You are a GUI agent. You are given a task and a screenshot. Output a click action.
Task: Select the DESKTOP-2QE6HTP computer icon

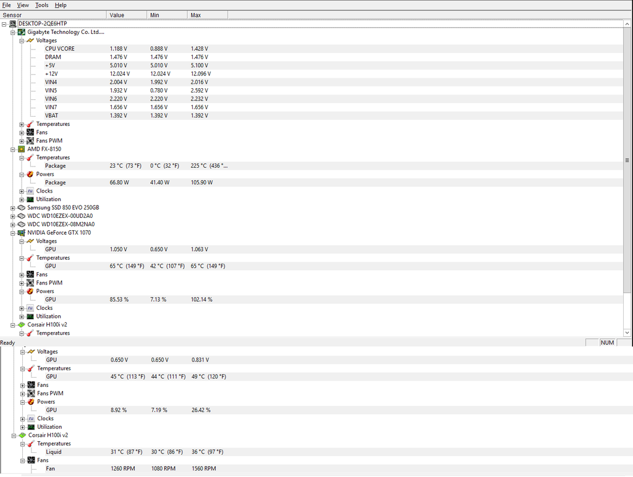13,24
